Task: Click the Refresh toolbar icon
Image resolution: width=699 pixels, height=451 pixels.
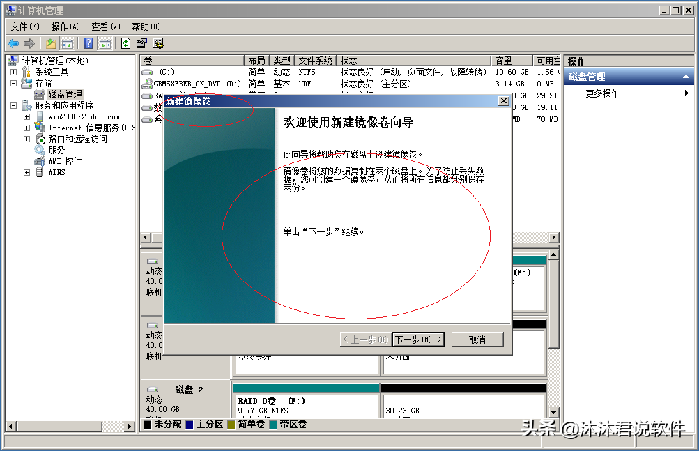Action: click(x=125, y=43)
